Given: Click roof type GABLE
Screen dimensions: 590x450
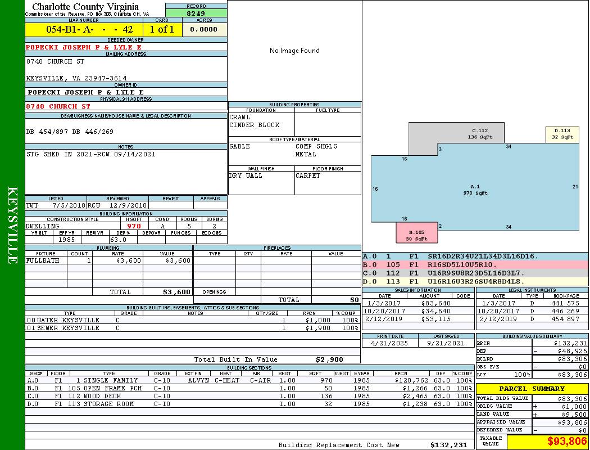Looking at the screenshot, I should coord(240,146).
